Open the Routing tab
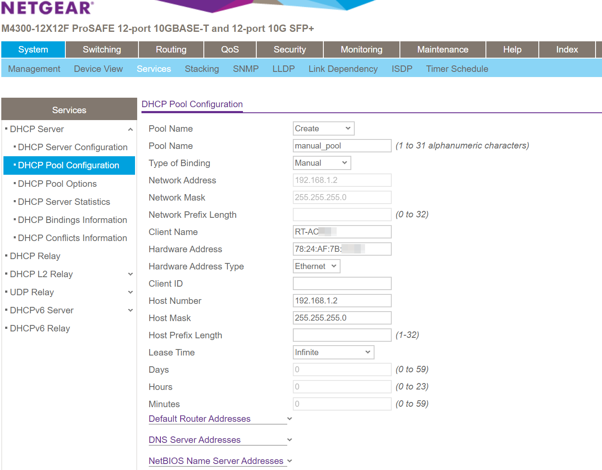Viewport: 602px width, 470px height. click(171, 49)
